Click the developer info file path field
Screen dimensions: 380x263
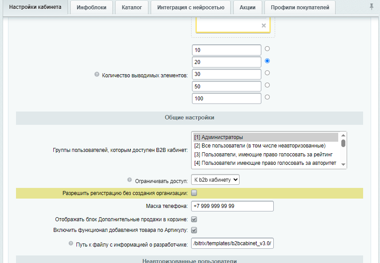[x=232, y=243]
